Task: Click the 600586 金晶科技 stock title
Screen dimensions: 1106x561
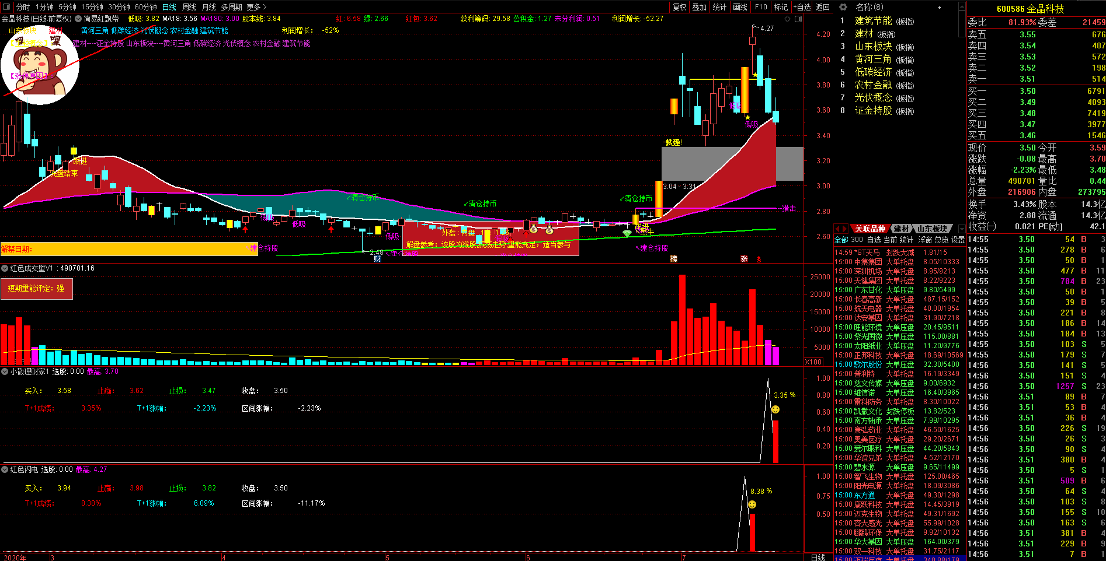Action: pyautogui.click(x=1030, y=9)
